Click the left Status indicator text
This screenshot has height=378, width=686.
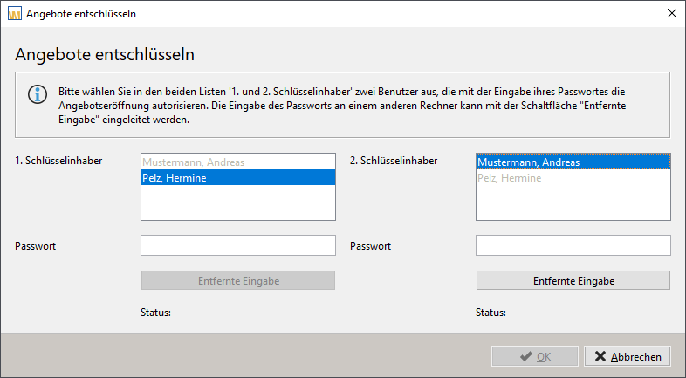(x=159, y=313)
